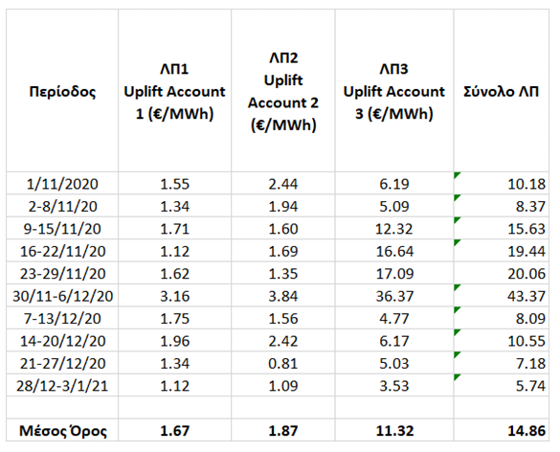
Task: Select the cell with value 0.81
Action: (282, 363)
